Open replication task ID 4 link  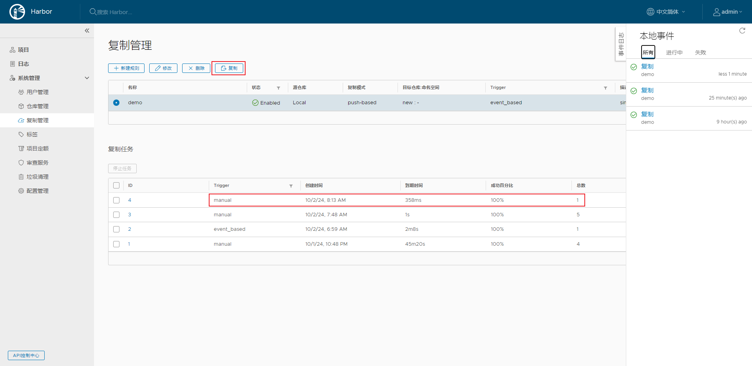click(x=130, y=200)
